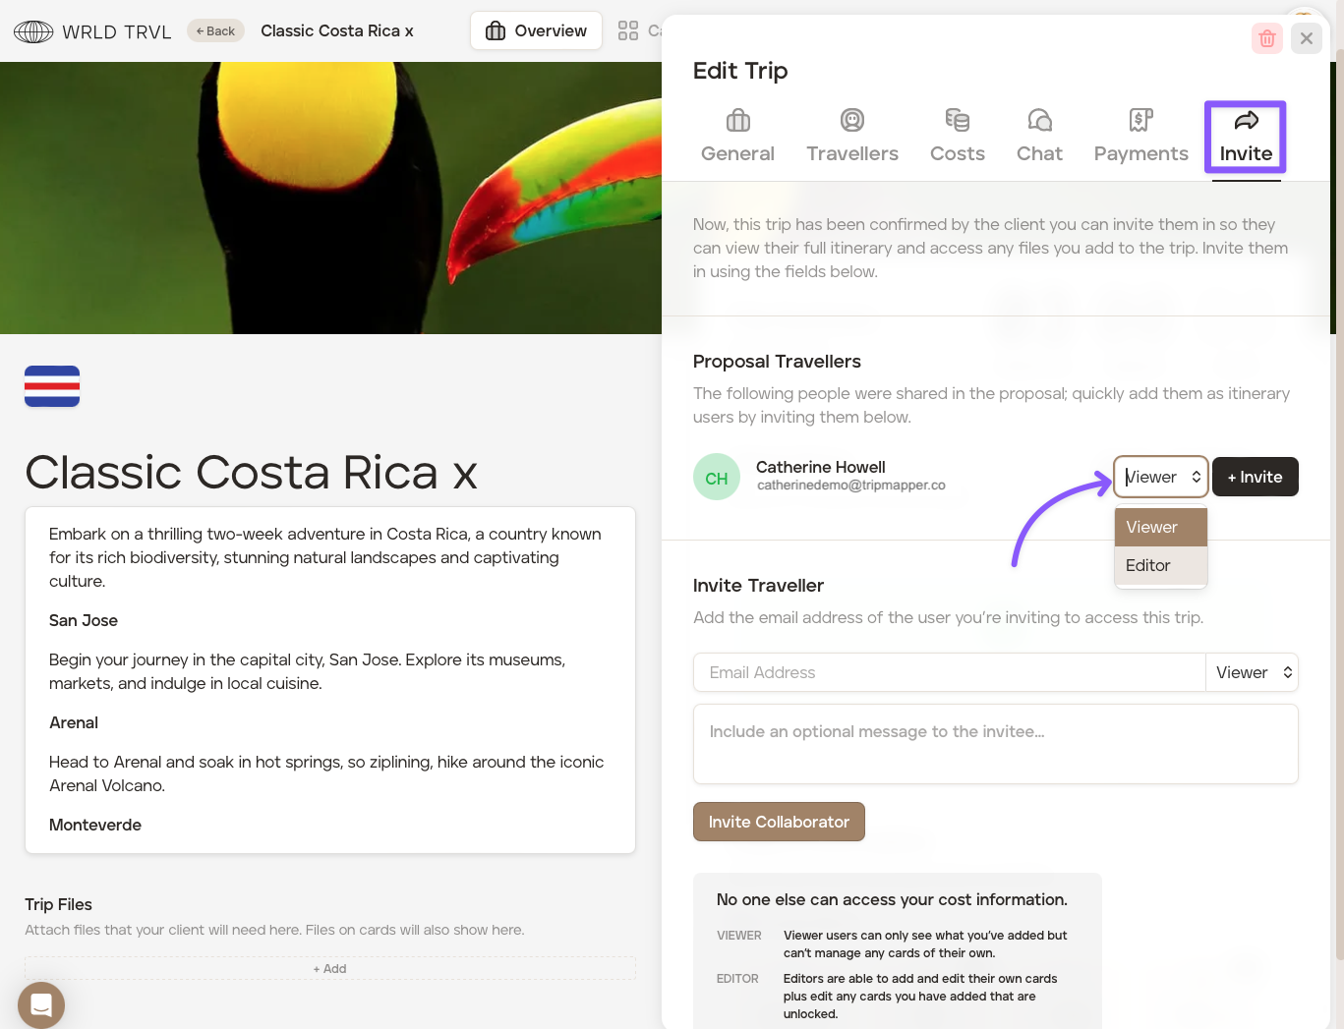Open Catherine Howell's role dropdown

coord(1160,477)
